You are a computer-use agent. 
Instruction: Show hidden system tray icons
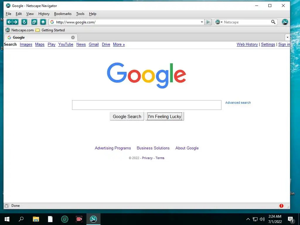(248, 219)
